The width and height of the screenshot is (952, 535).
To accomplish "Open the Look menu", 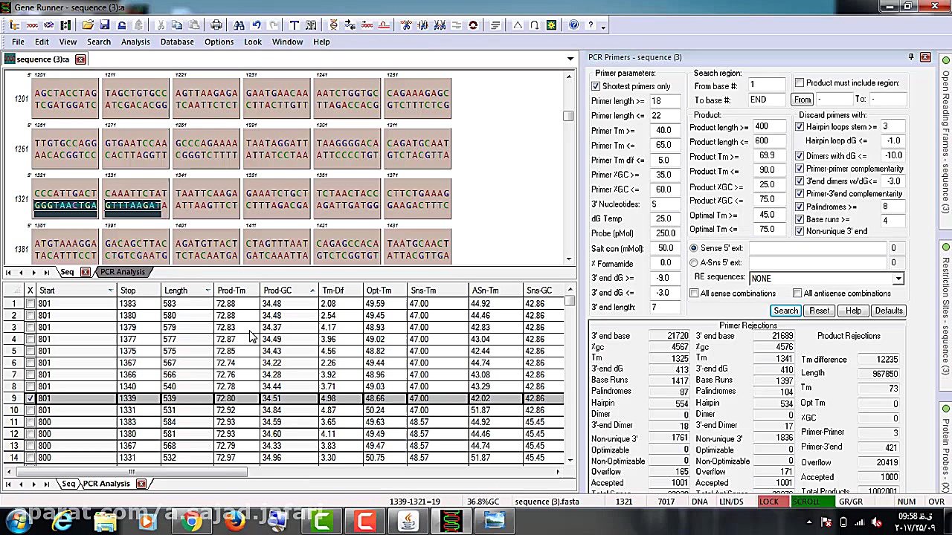I will [x=253, y=42].
